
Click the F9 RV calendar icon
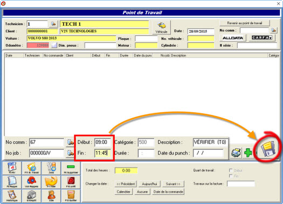12,168
